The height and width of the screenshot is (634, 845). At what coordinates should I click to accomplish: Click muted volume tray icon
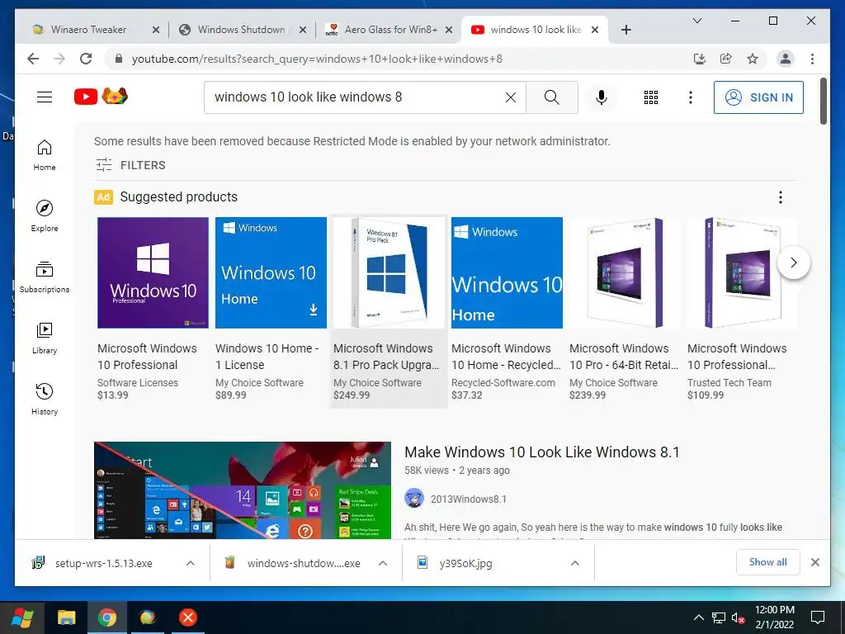739,617
